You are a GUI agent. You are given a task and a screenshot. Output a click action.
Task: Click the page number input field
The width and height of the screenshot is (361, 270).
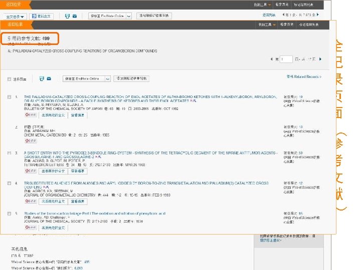(x=286, y=59)
